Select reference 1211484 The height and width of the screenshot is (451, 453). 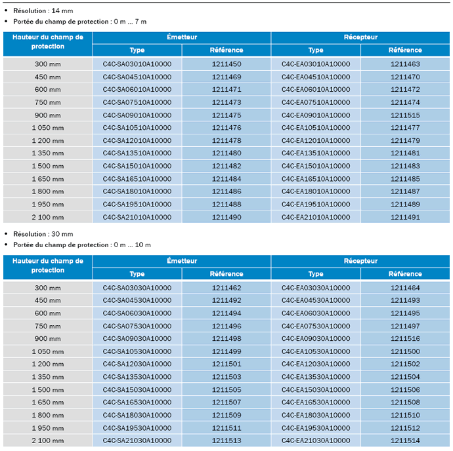226,179
